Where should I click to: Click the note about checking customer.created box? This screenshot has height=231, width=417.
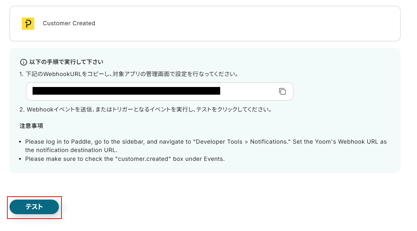pos(125,159)
